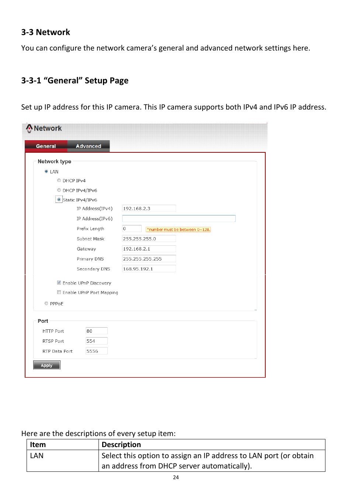352x498 pixels.
Task: Click the IP Address(IPv4) input field
Action: point(149,208)
